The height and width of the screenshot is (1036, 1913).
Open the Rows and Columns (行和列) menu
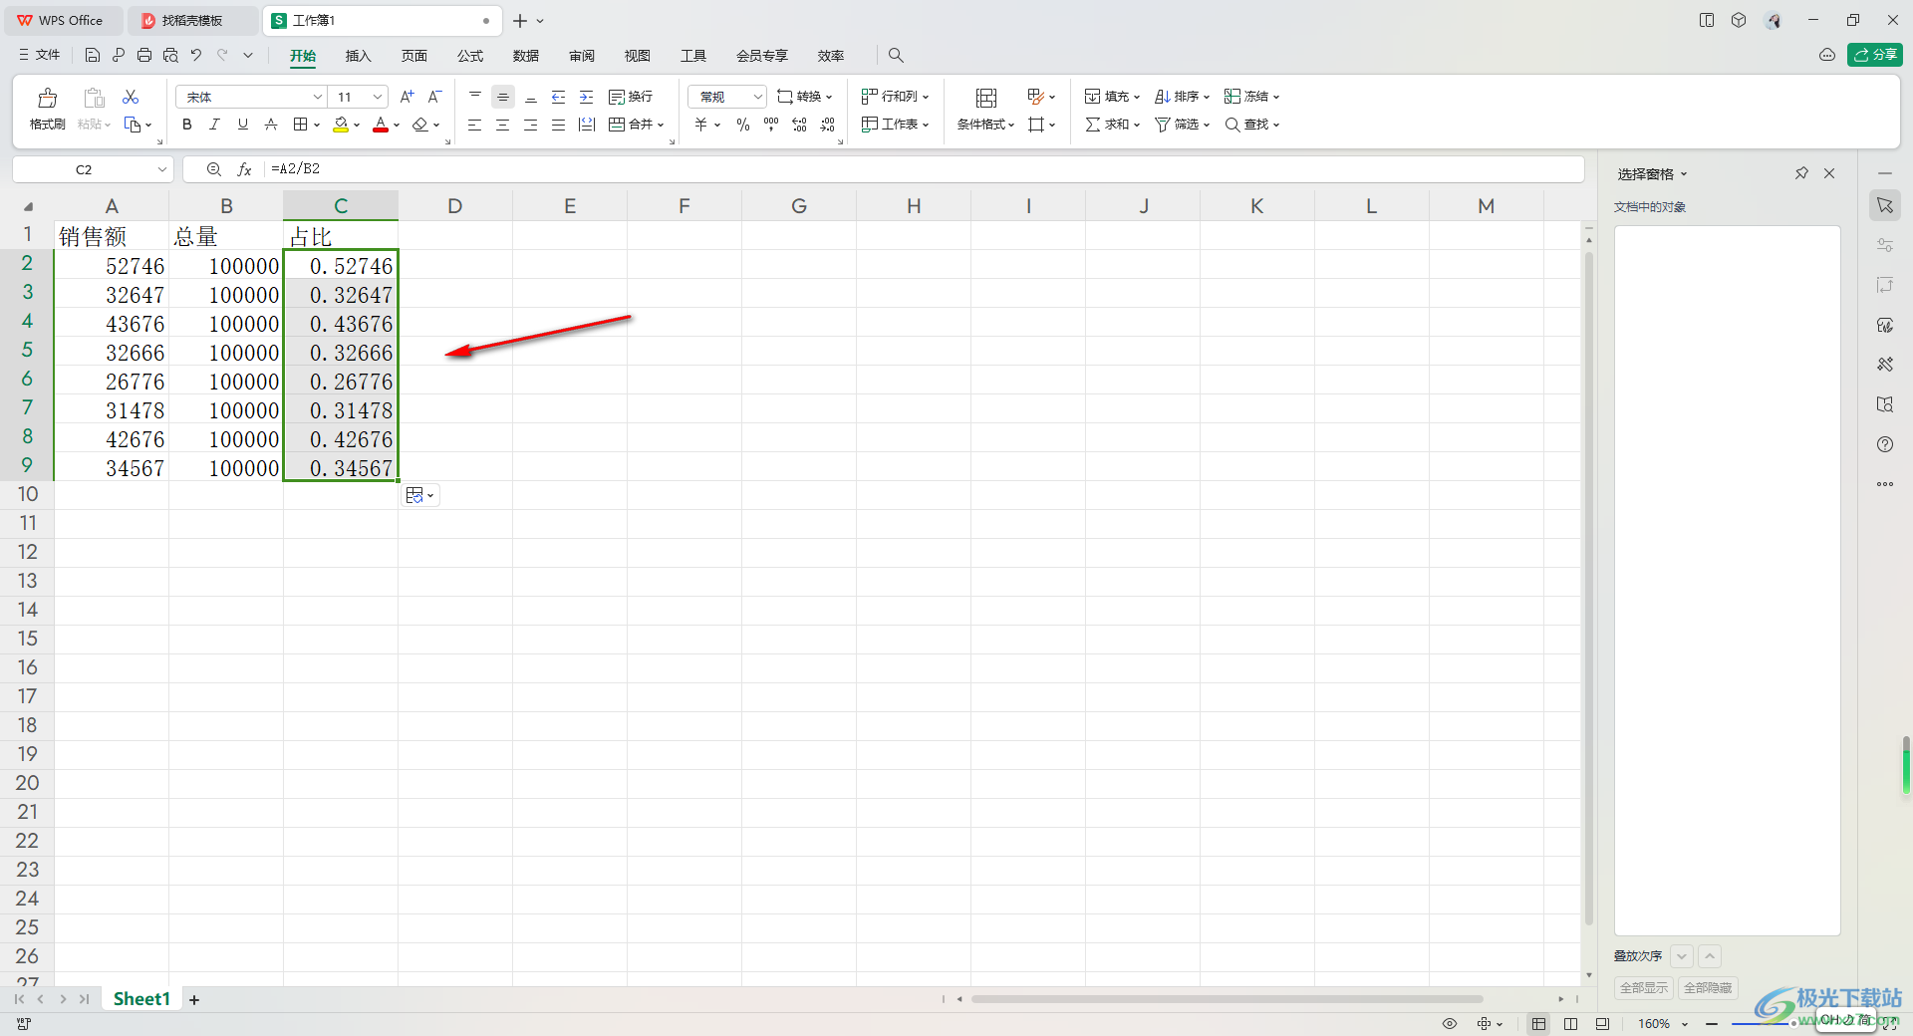895,97
